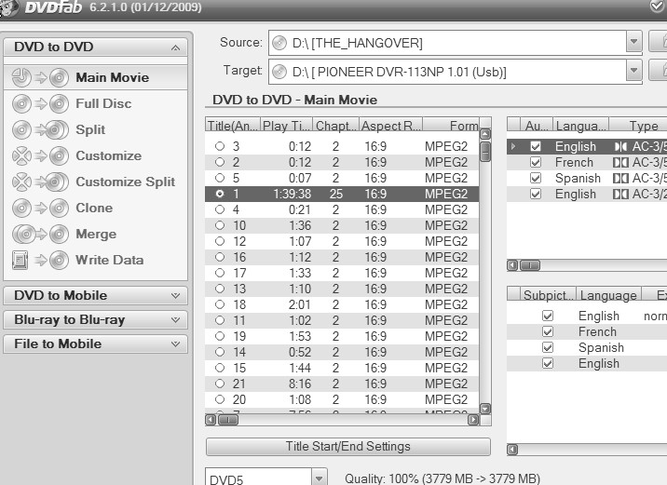Image resolution: width=667 pixels, height=485 pixels.
Task: Click the Full Disc mode disc icon
Action: [21, 104]
